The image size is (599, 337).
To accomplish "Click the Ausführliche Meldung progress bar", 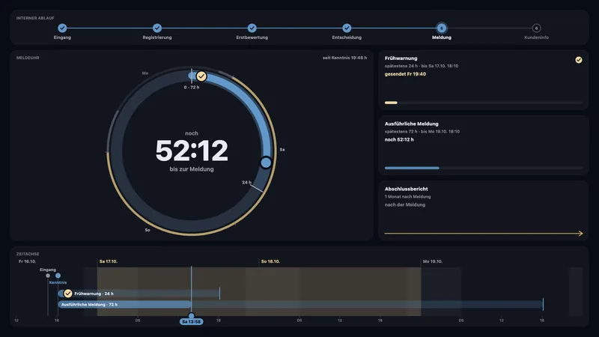I will 483,168.
